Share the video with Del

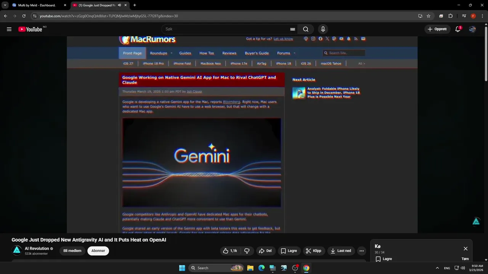[x=265, y=251]
